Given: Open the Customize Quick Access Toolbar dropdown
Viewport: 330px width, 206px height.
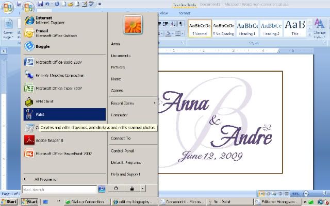Looking at the screenshot, I should (100, 4).
